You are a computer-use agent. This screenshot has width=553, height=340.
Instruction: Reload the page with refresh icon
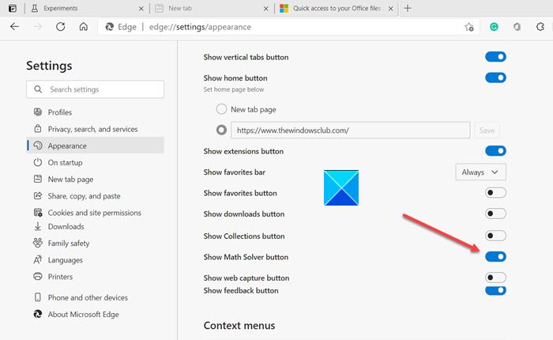[61, 26]
